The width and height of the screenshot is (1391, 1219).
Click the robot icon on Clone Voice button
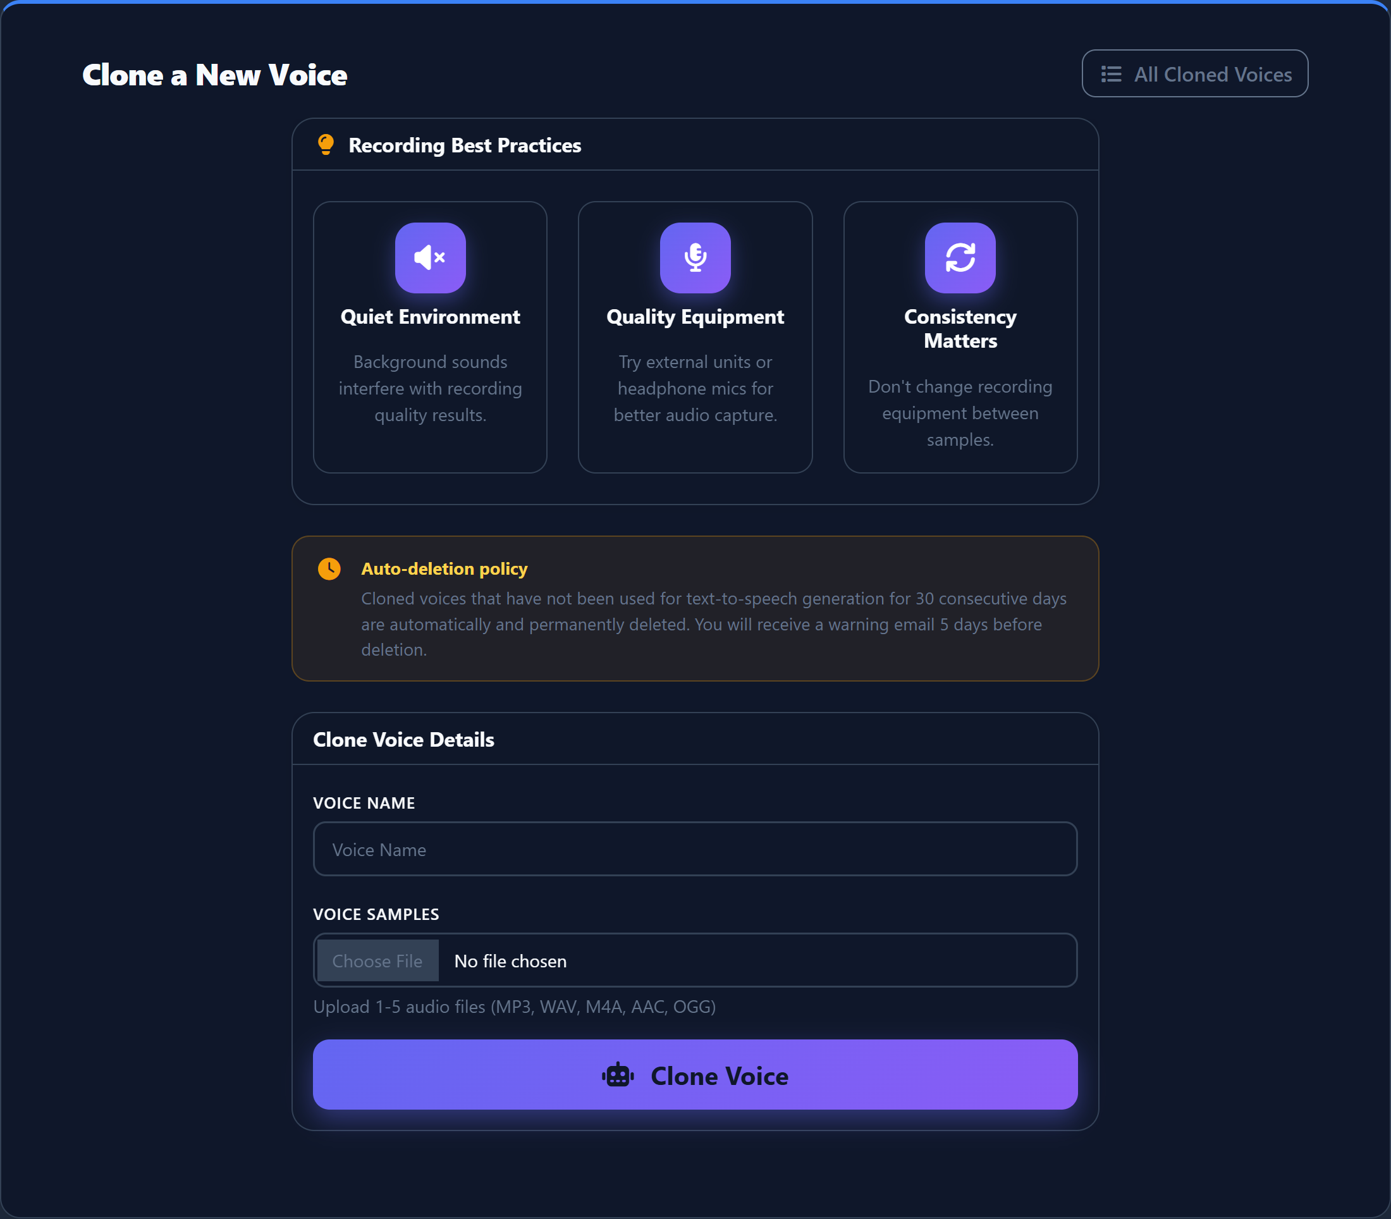618,1075
